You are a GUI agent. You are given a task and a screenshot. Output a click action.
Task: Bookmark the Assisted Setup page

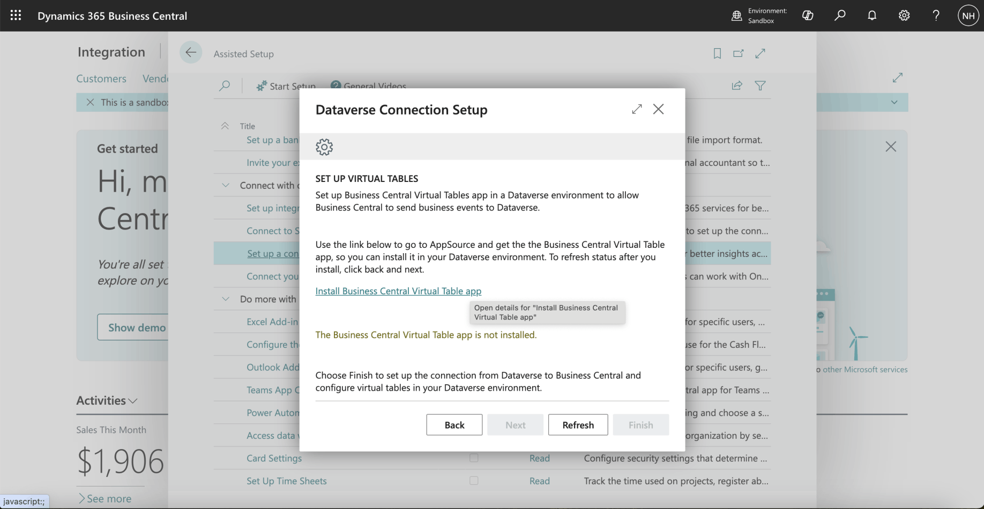(x=717, y=54)
